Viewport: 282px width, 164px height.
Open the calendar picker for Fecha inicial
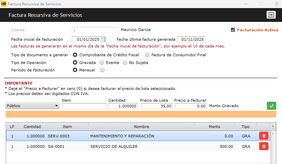103,39
